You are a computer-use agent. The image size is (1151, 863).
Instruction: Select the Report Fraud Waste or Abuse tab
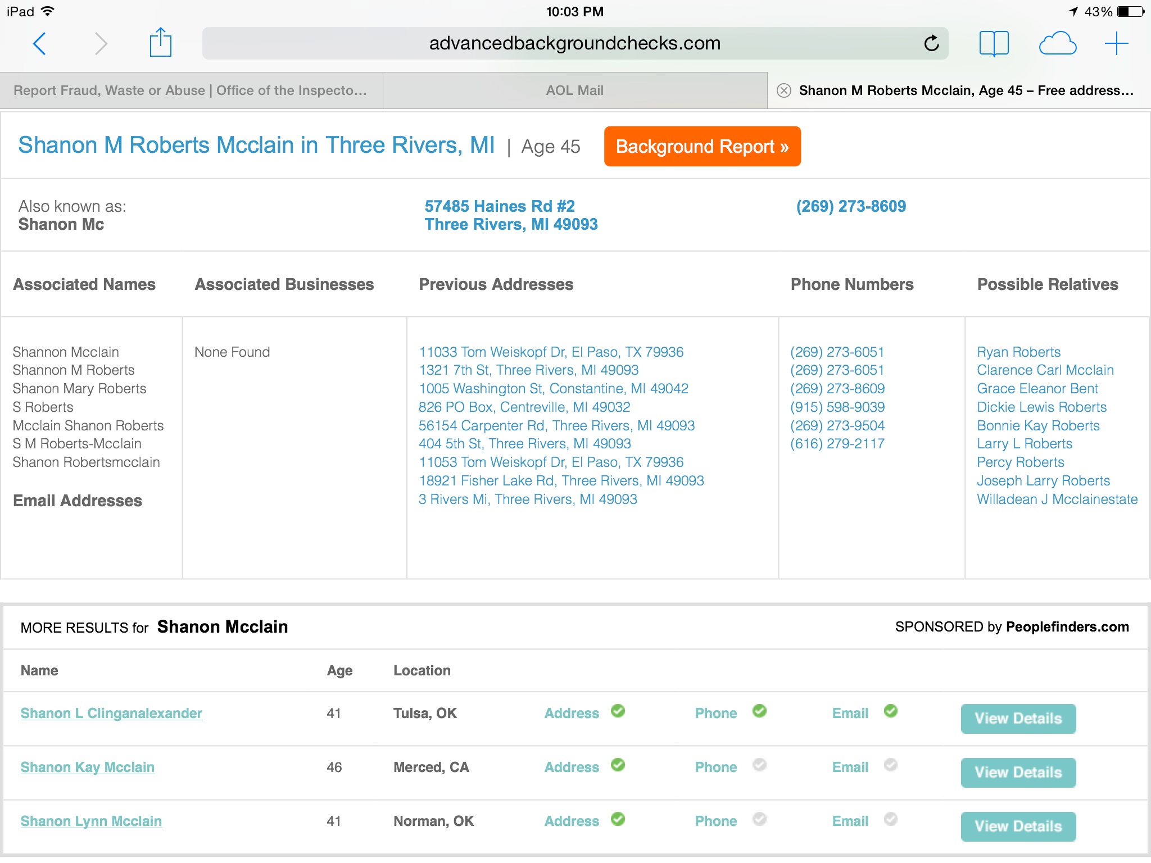click(x=193, y=89)
